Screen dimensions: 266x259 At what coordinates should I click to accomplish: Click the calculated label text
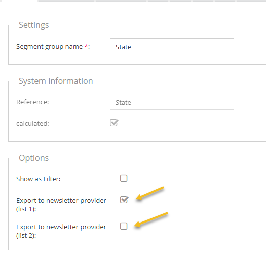[x=32, y=123]
